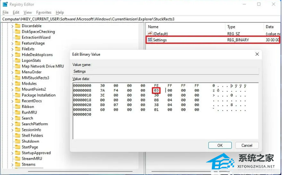The image size is (282, 175).
Task: Select the FileExts folder icon
Action: (x=18, y=49)
